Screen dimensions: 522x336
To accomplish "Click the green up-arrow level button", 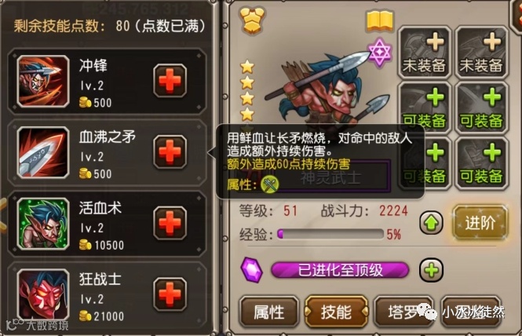I will [431, 223].
